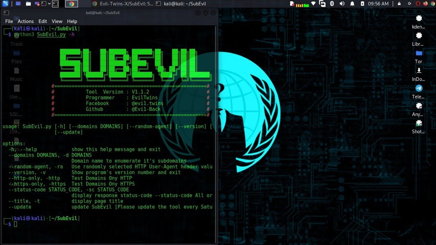This screenshot has height=245, width=436.
Task: Open the Tor folder on desktop
Action: (419, 57)
